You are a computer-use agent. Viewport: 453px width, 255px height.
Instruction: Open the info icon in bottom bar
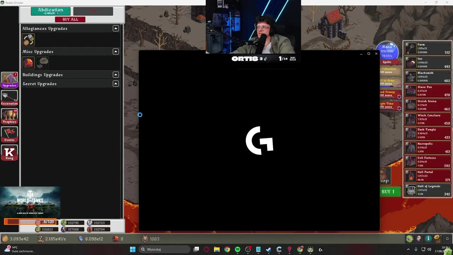(x=428, y=239)
